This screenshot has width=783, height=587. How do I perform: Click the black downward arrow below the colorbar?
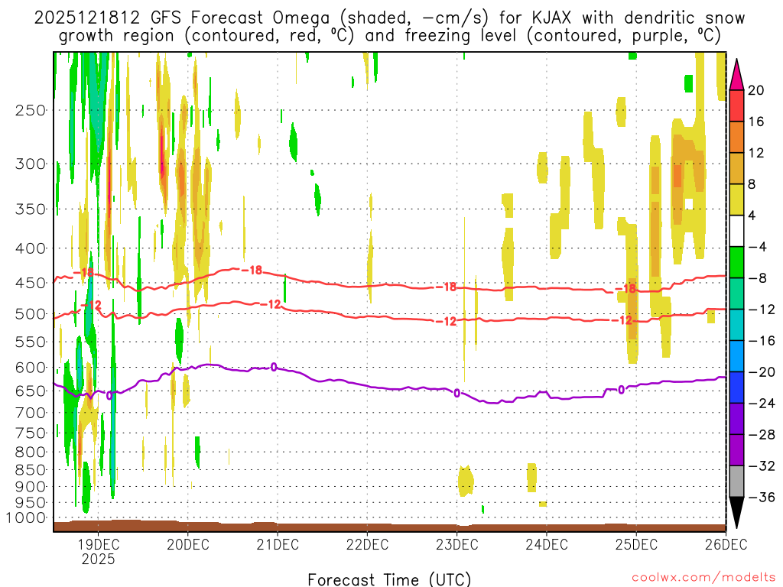click(x=736, y=513)
